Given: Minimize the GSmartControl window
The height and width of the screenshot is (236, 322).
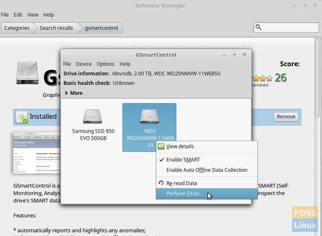Looking at the screenshot, I should click(224, 55).
